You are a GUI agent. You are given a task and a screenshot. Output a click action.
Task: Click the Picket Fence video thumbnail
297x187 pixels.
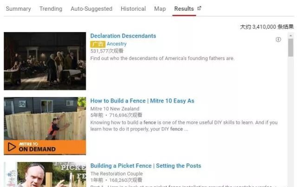point(45,174)
